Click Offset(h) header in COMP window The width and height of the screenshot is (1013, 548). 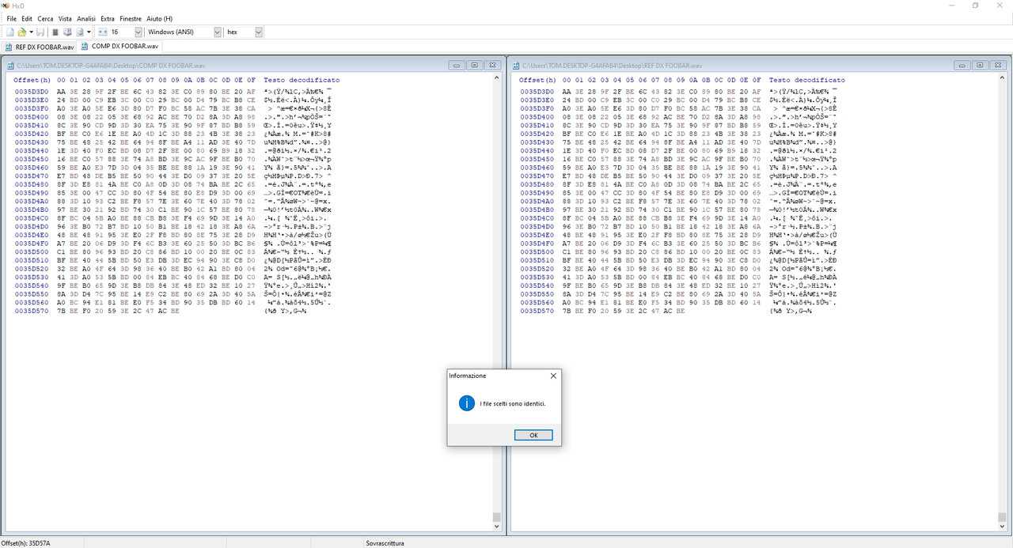(x=32, y=80)
